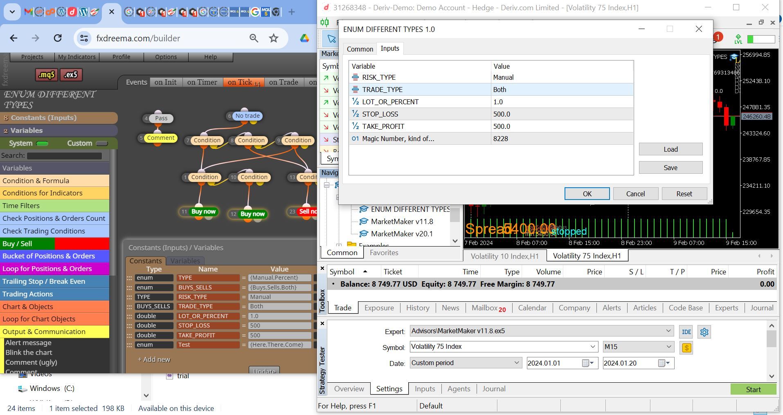Toggle the Custom variables switch

[x=101, y=144]
